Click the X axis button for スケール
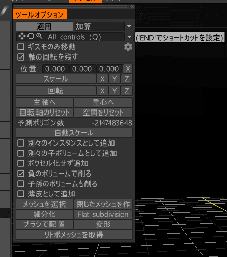The image size is (227, 257). [102, 79]
